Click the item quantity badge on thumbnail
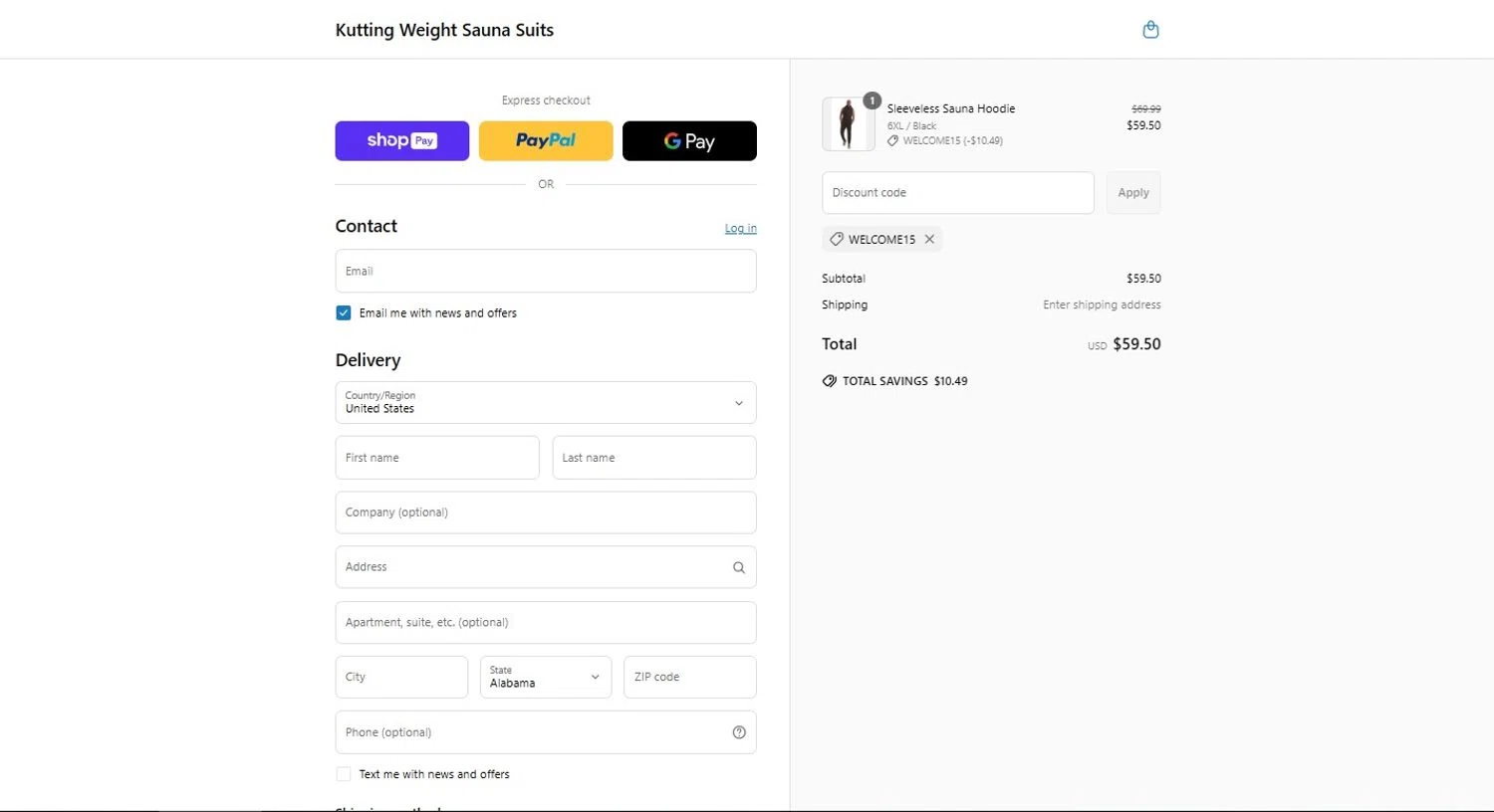Screen dimensions: 1494x812 click(x=871, y=101)
